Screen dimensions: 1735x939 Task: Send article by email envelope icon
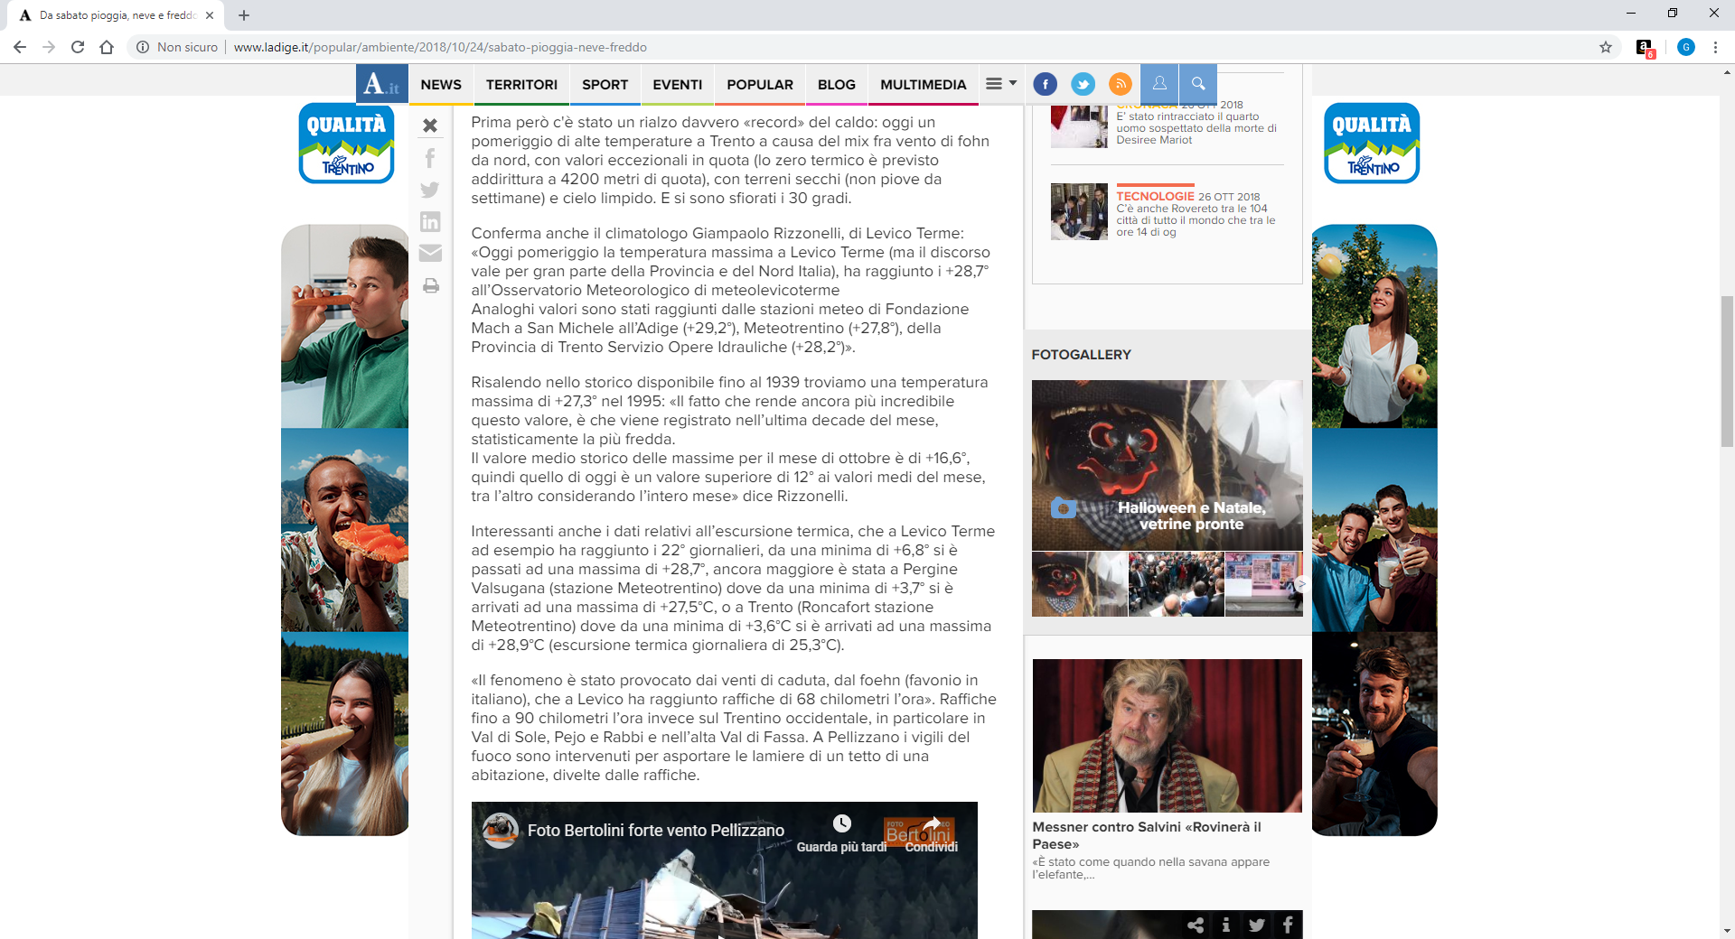tap(430, 254)
